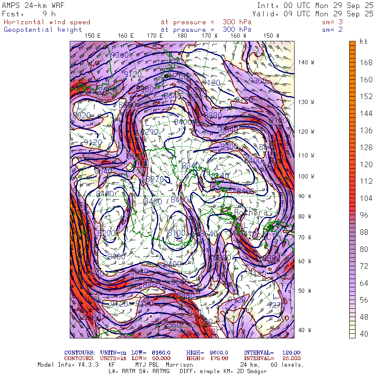Click the "152" color bar value
376x376 pixels.
pos(366,97)
